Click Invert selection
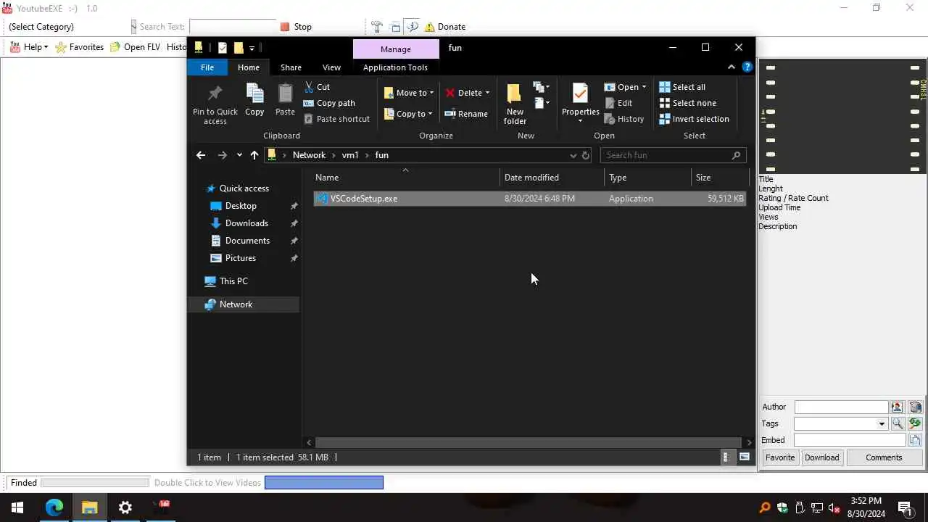Viewport: 928px width, 522px height. click(x=694, y=119)
